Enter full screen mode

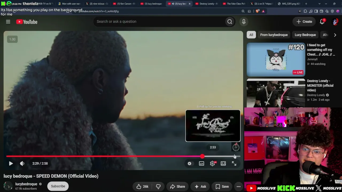[234, 163]
